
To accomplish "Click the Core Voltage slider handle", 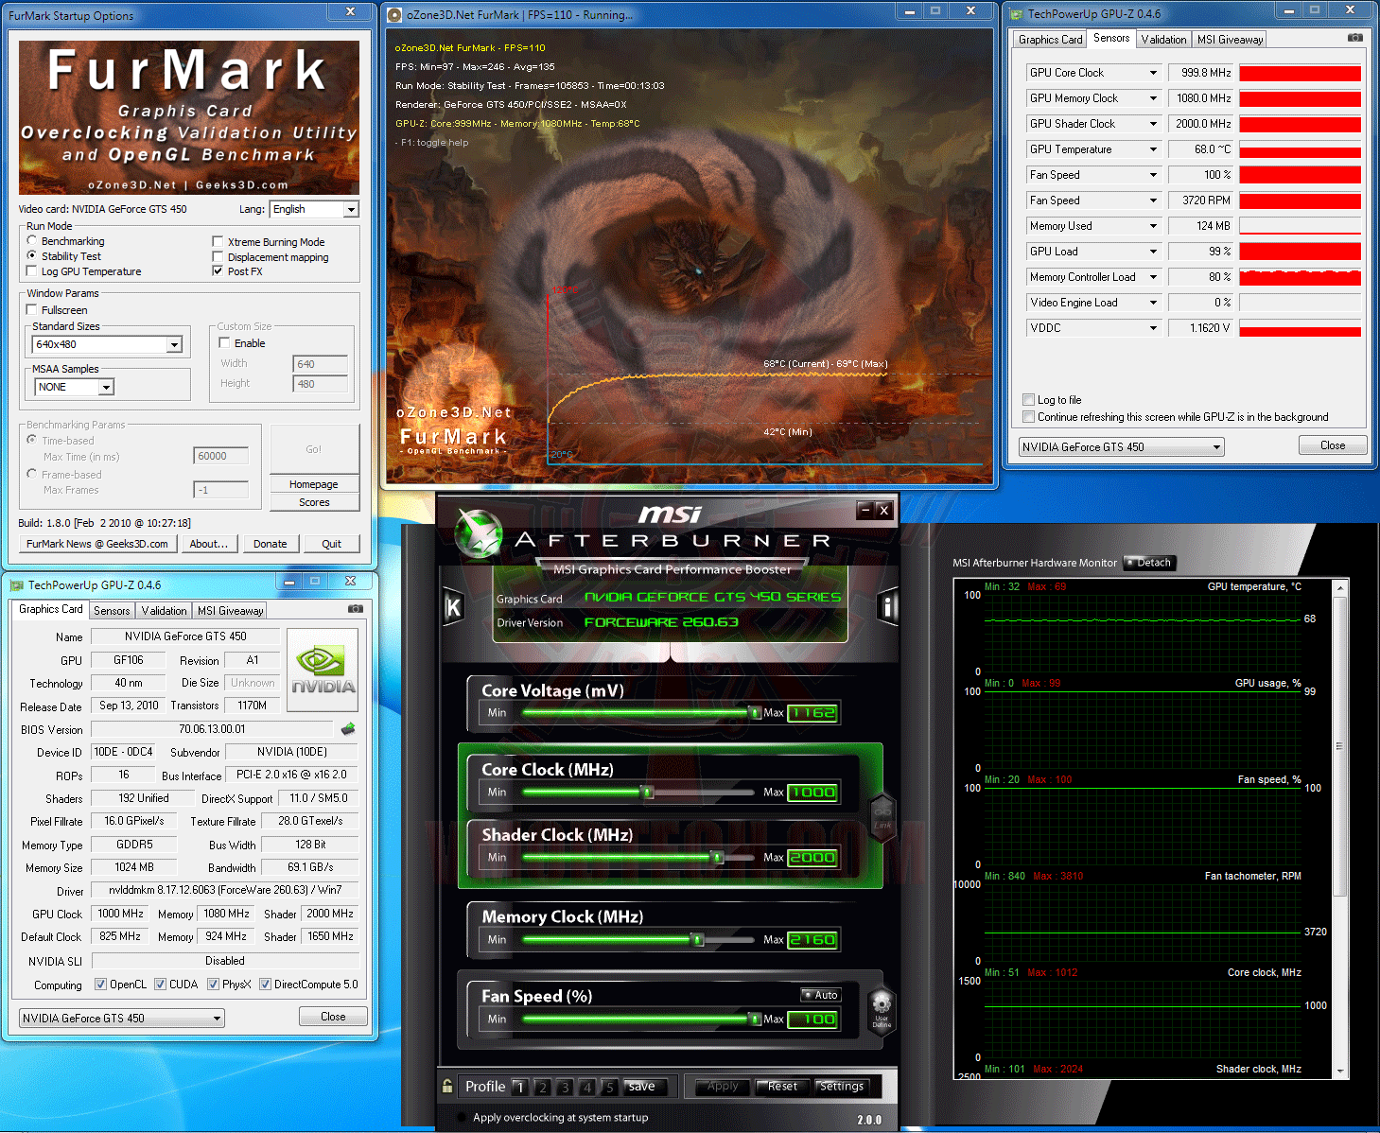I will [755, 713].
